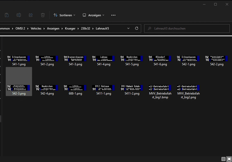The width and height of the screenshot is (232, 162).
Task: Open the Sortieren dropdown
Action: pyautogui.click(x=64, y=15)
